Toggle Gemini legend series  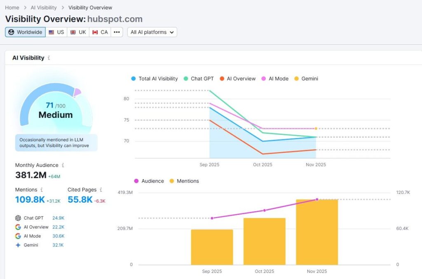click(x=306, y=78)
